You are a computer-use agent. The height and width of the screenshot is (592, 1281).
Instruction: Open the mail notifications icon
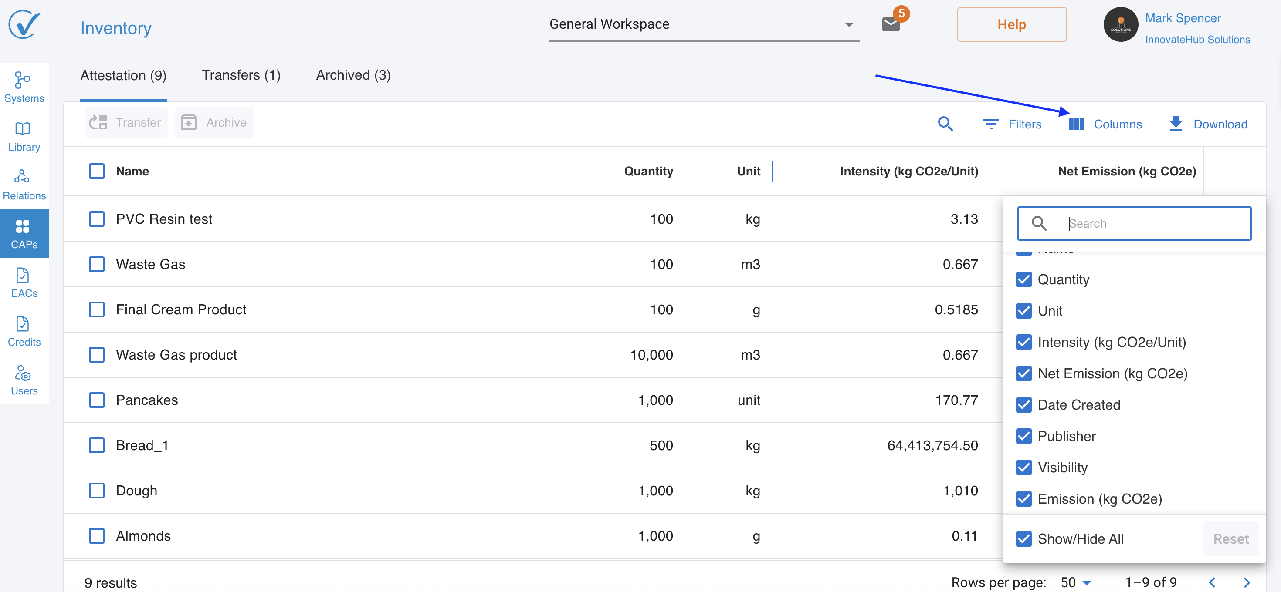coord(891,24)
